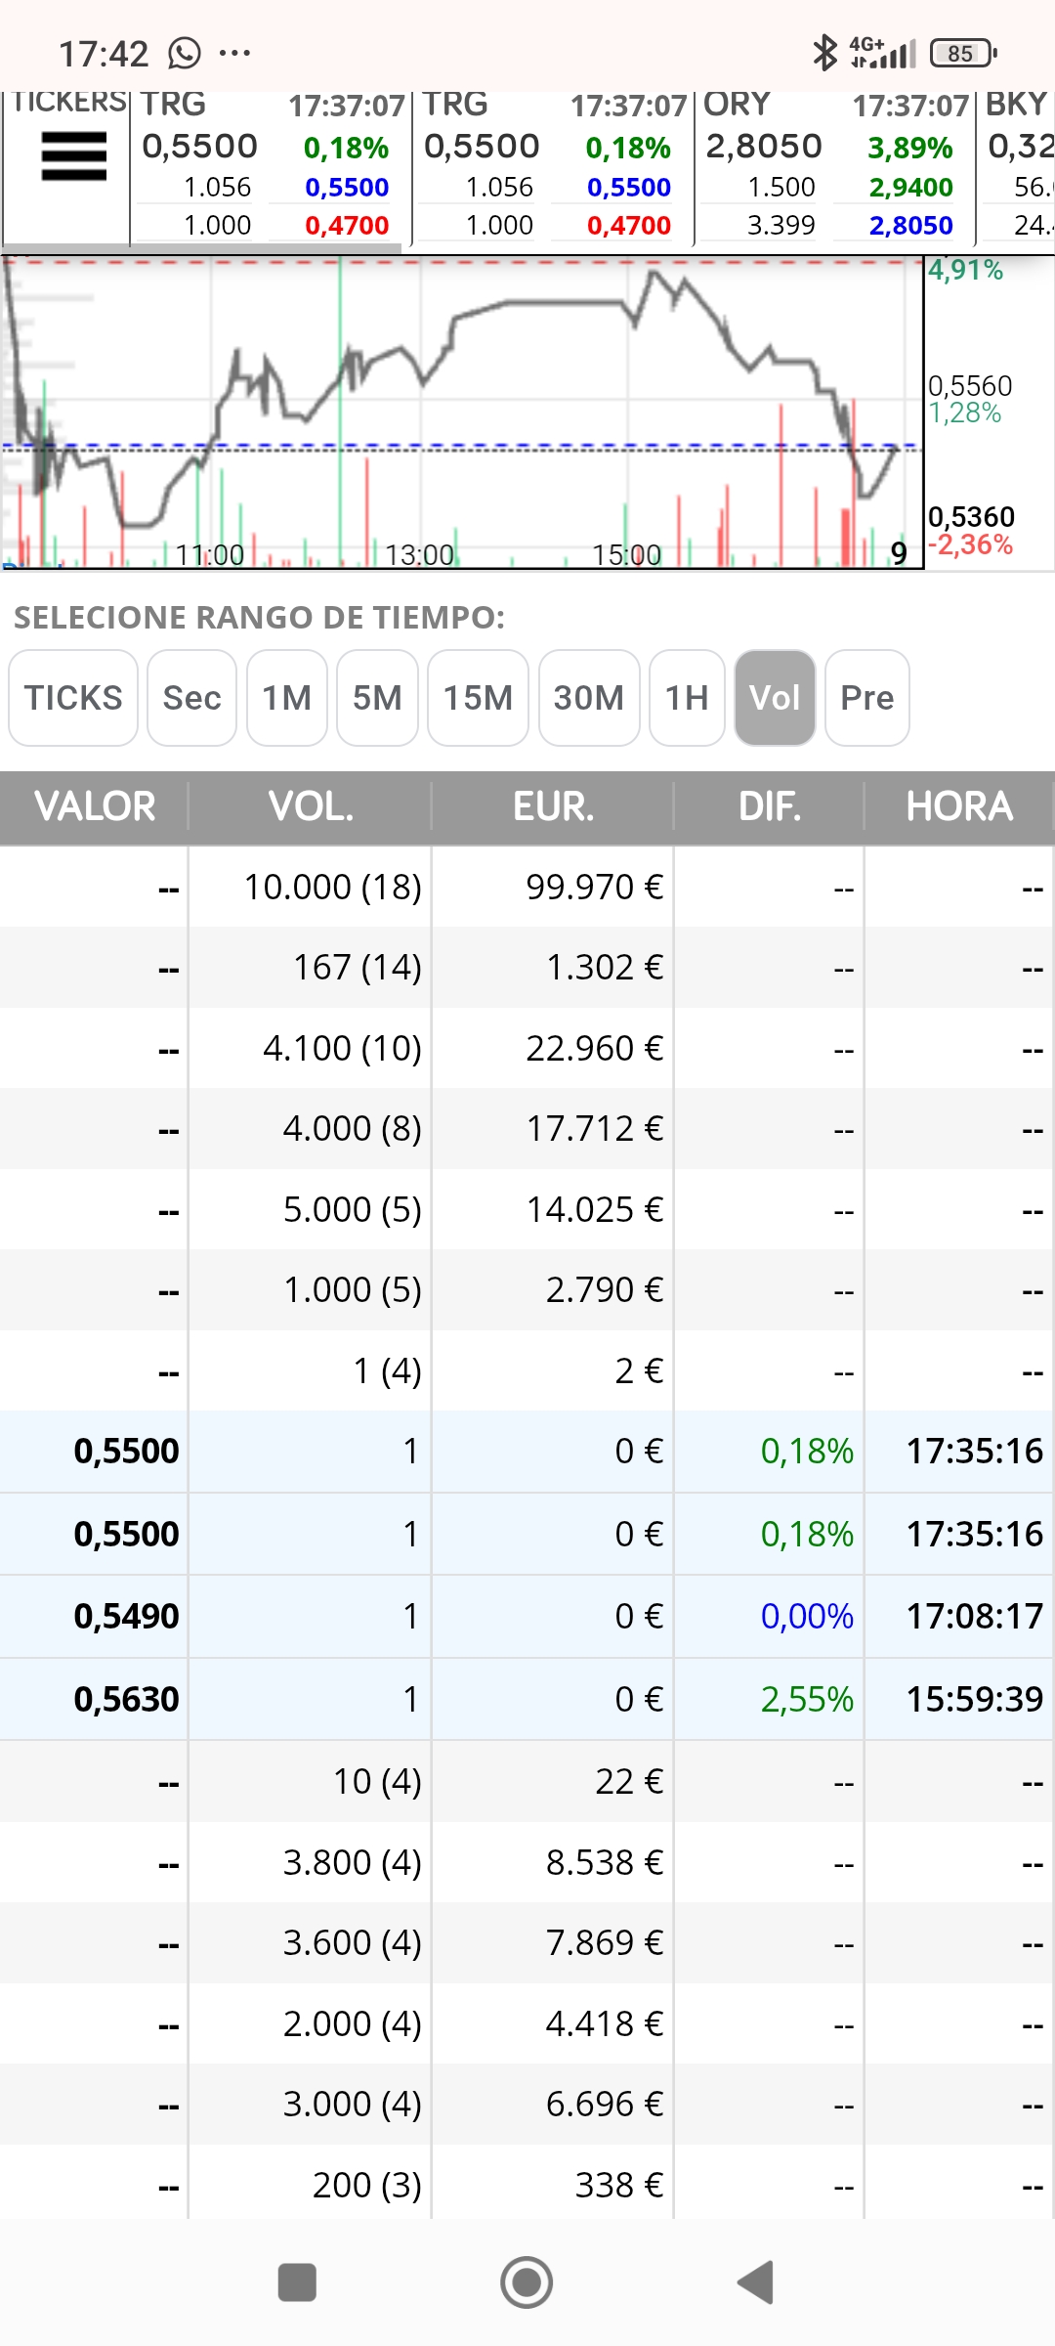Activate the Vol range option

(775, 698)
